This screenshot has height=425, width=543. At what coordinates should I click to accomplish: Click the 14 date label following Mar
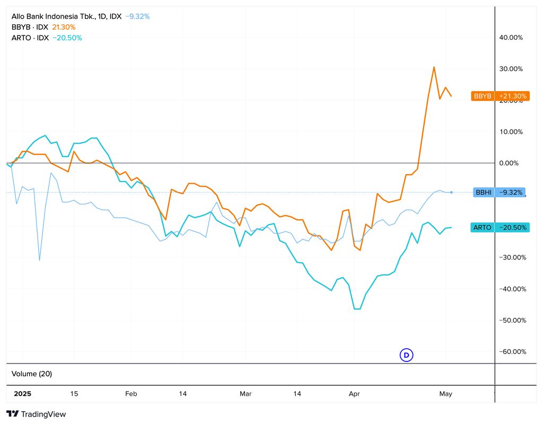(x=297, y=394)
